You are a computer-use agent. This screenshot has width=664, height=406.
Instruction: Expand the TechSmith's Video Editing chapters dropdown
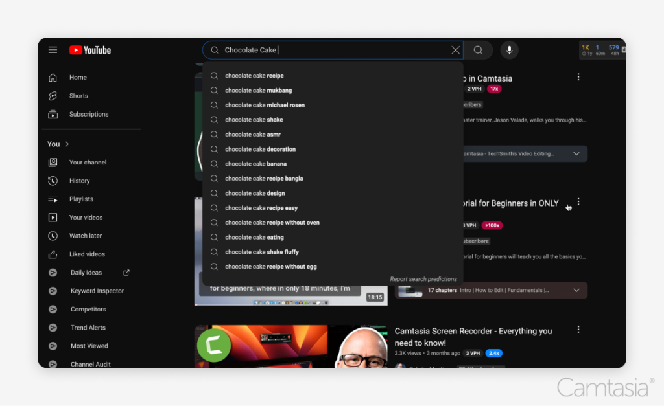pyautogui.click(x=576, y=154)
